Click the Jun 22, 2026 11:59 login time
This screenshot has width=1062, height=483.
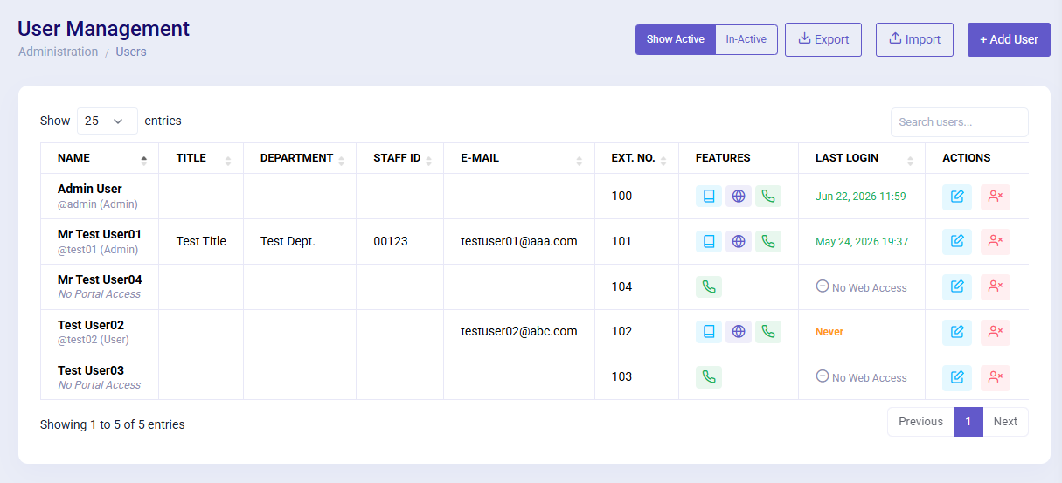tap(861, 197)
